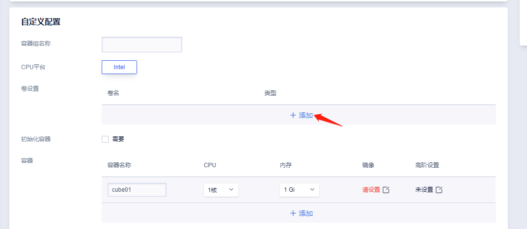Click the 卷名 column header
527x229 pixels.
(x=113, y=93)
